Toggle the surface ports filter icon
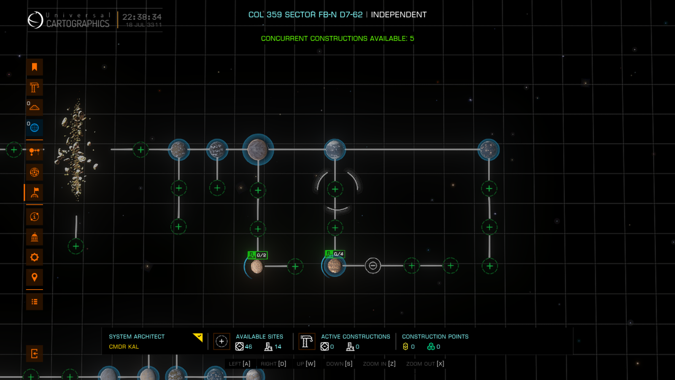Screen dimensions: 675x380 point(35,107)
